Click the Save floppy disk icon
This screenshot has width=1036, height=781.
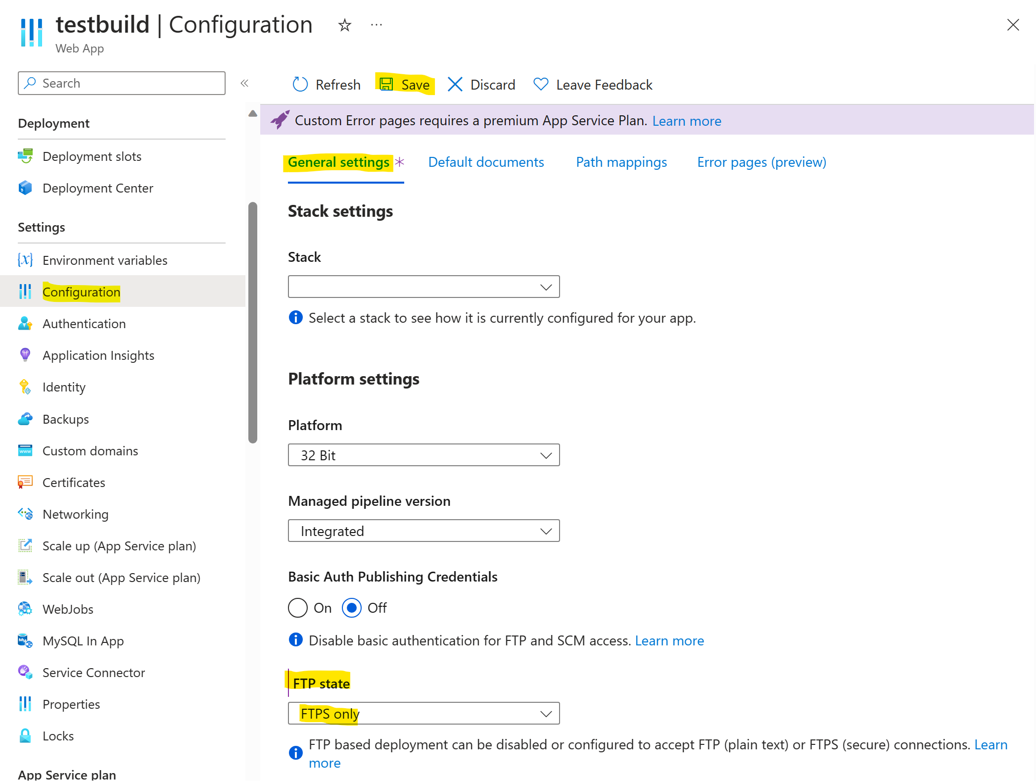coord(386,84)
